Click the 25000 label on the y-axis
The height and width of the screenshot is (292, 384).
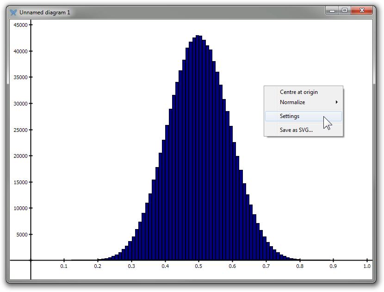pos(20,130)
